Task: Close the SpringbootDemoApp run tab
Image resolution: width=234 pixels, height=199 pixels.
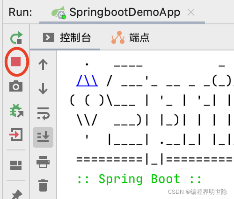Action: (191, 12)
